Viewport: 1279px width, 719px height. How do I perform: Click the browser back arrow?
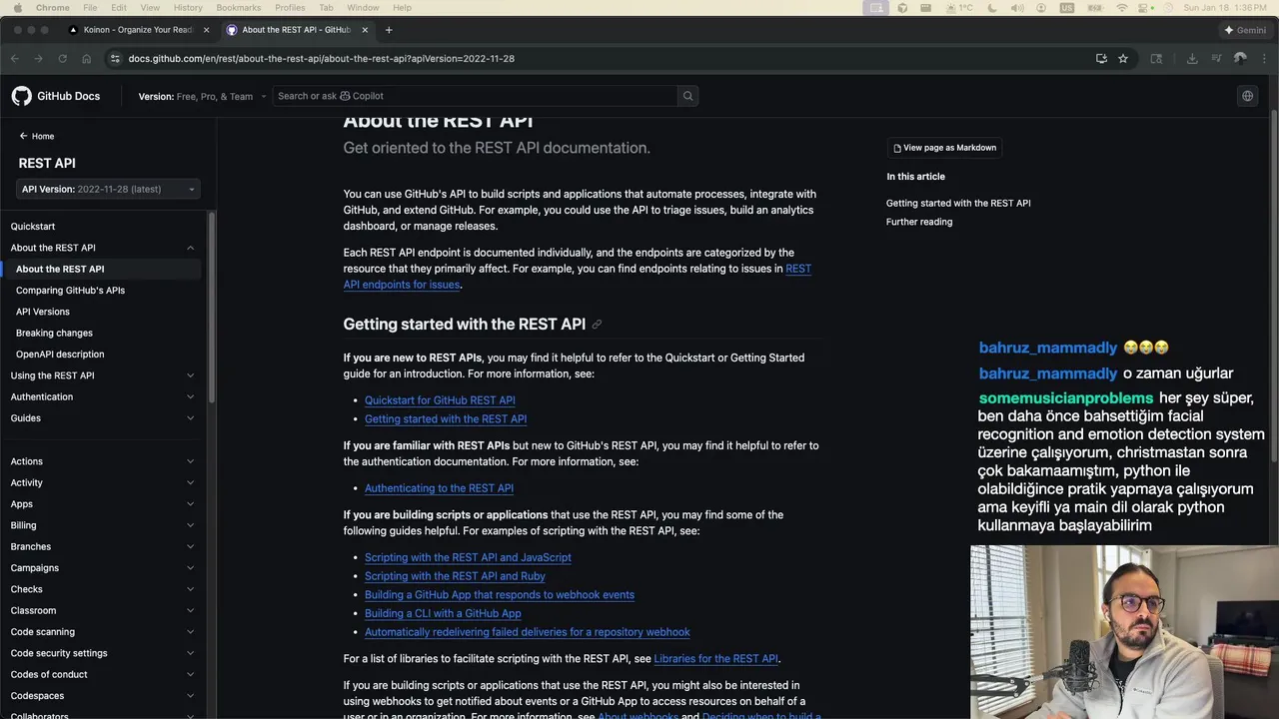tap(15, 59)
